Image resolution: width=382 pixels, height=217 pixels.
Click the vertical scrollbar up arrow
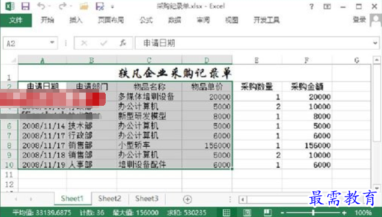coord(377,60)
